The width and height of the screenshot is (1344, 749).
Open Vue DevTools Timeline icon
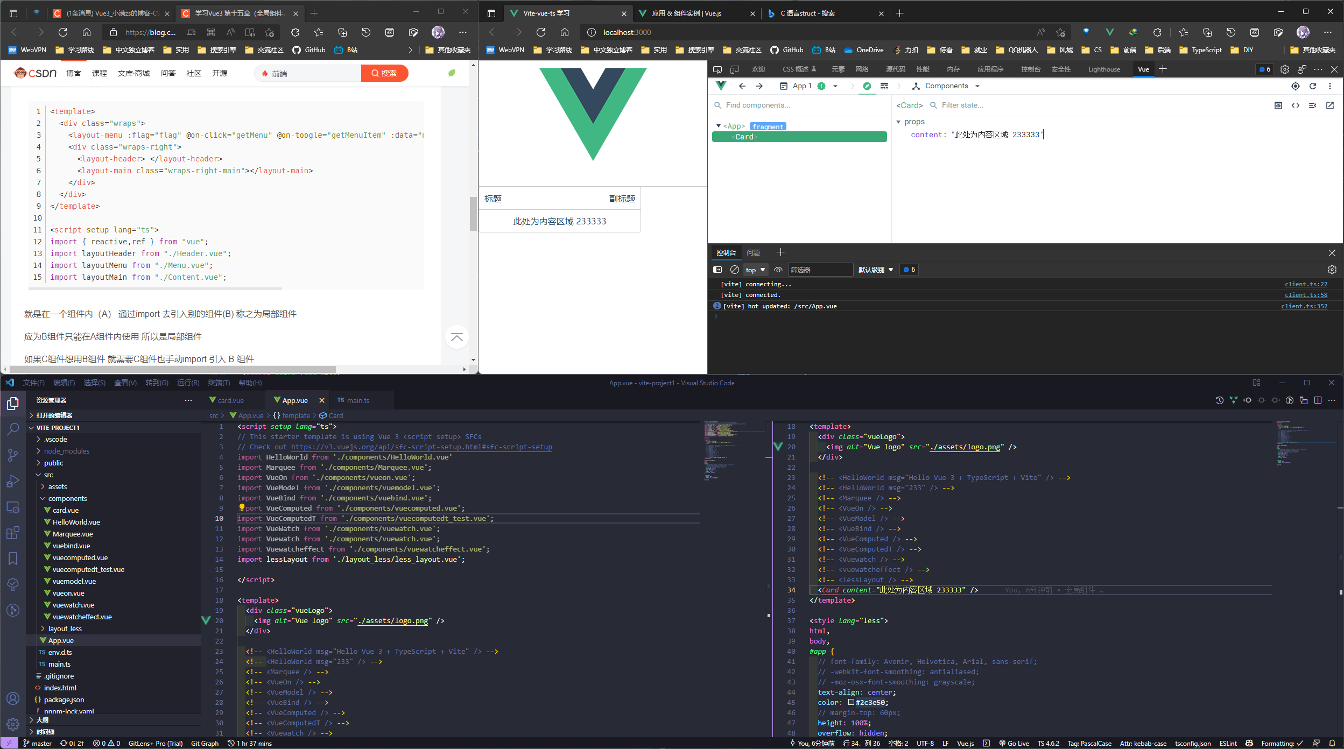(x=884, y=86)
